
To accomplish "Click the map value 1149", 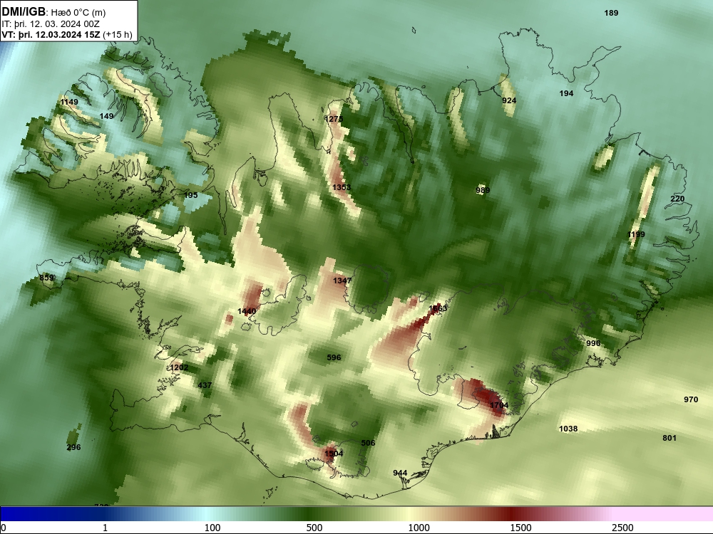I will pyautogui.click(x=69, y=102).
